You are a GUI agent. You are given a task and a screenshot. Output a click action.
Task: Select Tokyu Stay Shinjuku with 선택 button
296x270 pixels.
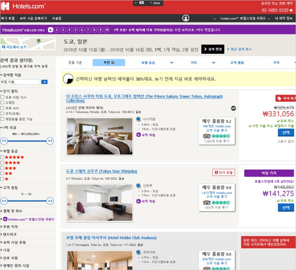[x=286, y=208]
